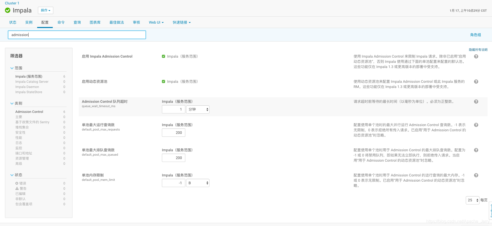Viewport: 492px width, 226px height.
Task: Filter by 非默认 status
Action: (x=21, y=199)
